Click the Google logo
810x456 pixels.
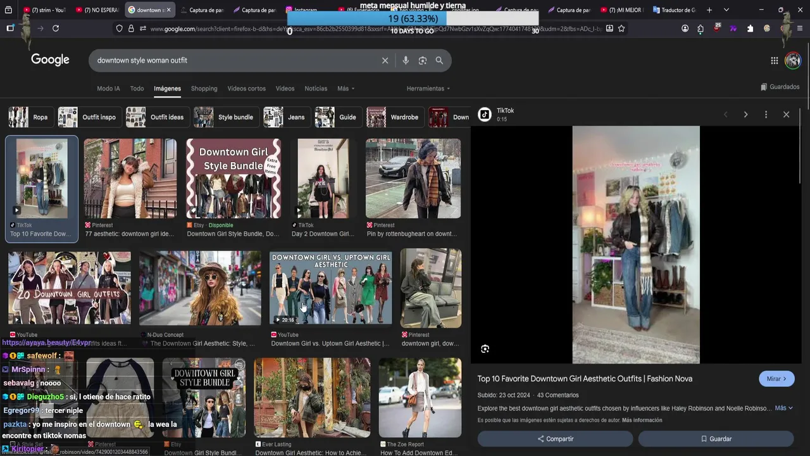pos(50,60)
